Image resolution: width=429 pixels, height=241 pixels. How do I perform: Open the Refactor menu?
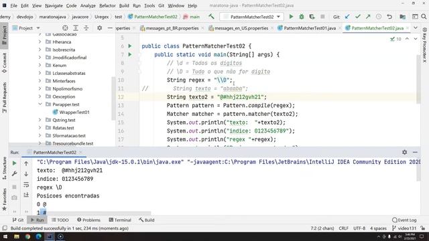pos(107,5)
